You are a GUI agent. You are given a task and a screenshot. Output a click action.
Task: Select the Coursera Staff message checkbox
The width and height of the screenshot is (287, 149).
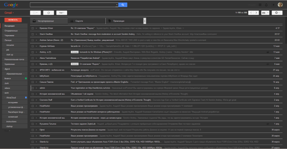pos(33,100)
